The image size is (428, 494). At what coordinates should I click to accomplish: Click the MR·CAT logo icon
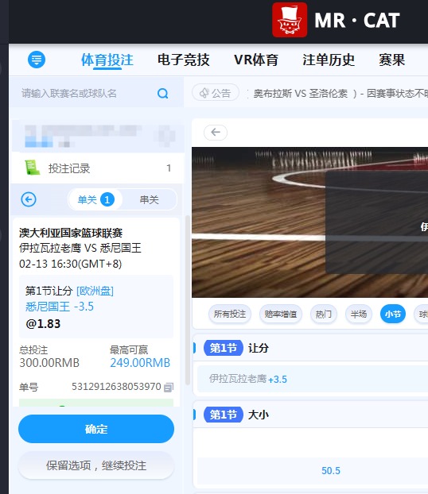coord(290,20)
